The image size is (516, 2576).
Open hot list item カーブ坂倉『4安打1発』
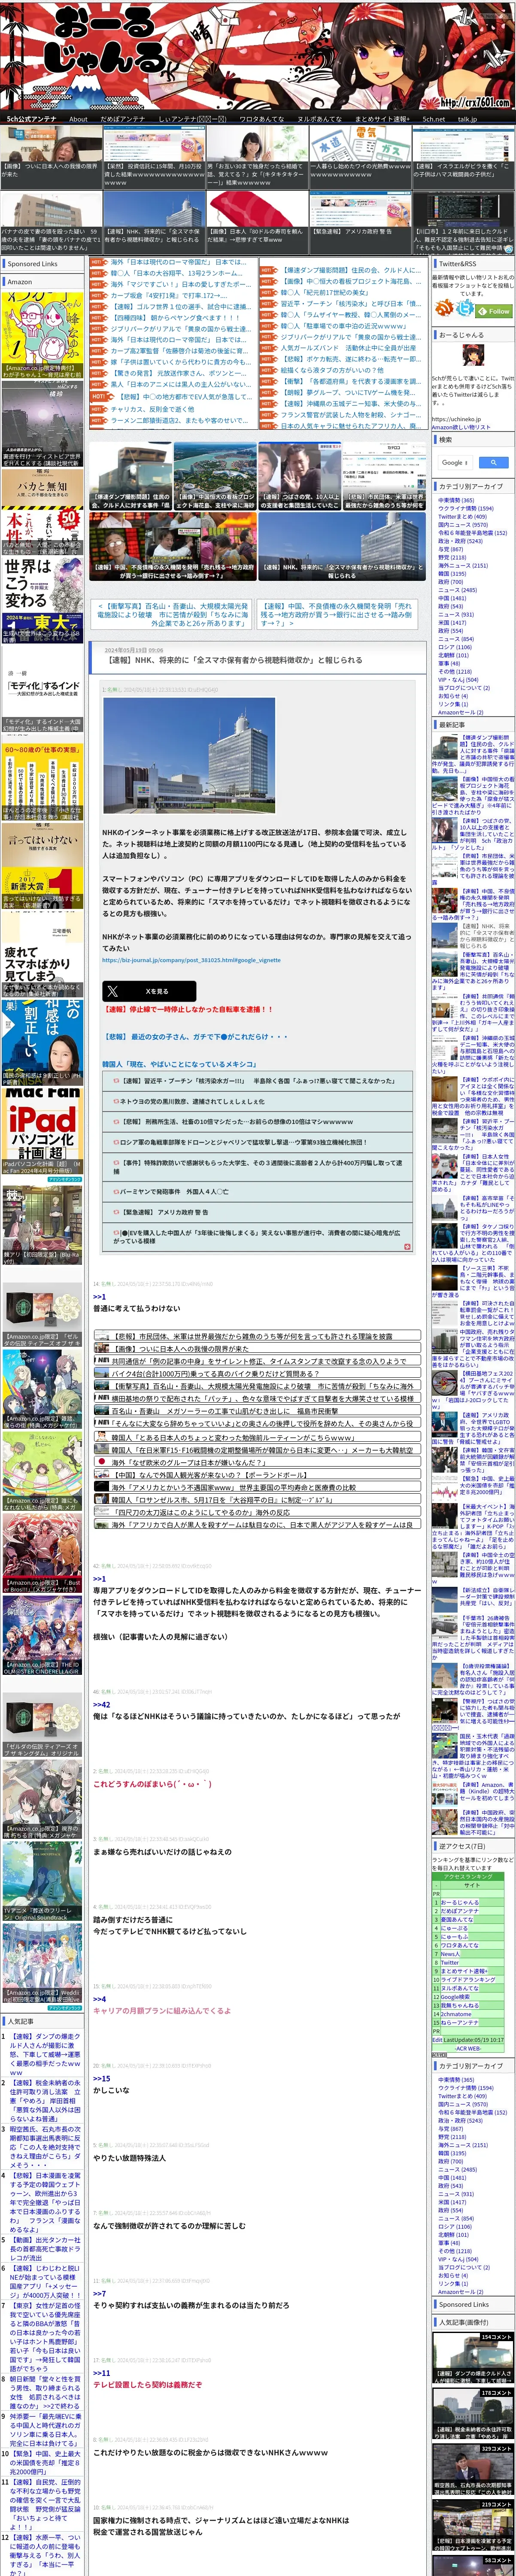point(169,296)
